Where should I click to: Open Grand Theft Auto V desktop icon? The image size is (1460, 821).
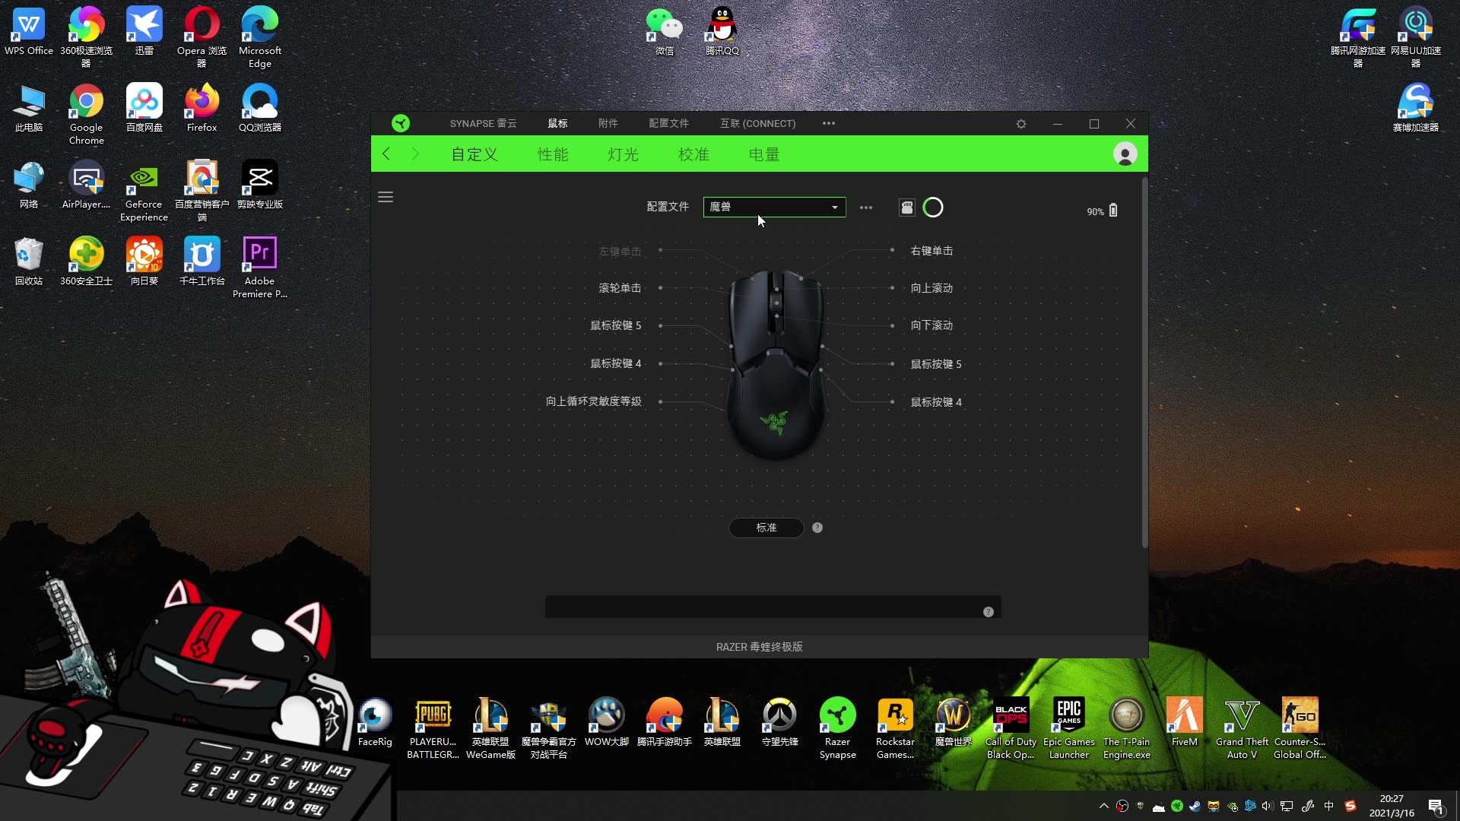point(1242,728)
